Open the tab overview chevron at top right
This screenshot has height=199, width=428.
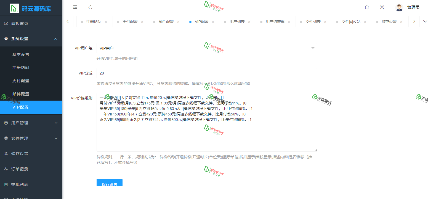425,21
